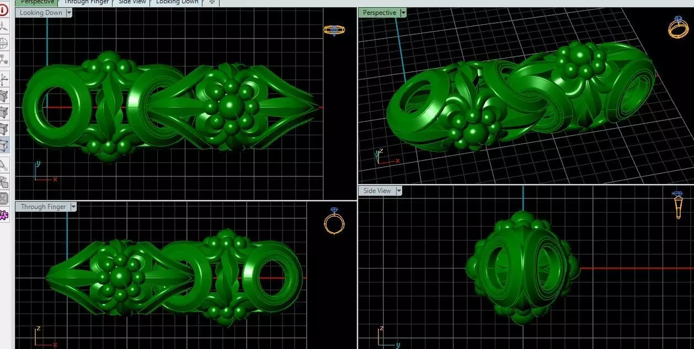Click the ring side icon in Side View viewport
The height and width of the screenshot is (349, 694).
(x=677, y=205)
